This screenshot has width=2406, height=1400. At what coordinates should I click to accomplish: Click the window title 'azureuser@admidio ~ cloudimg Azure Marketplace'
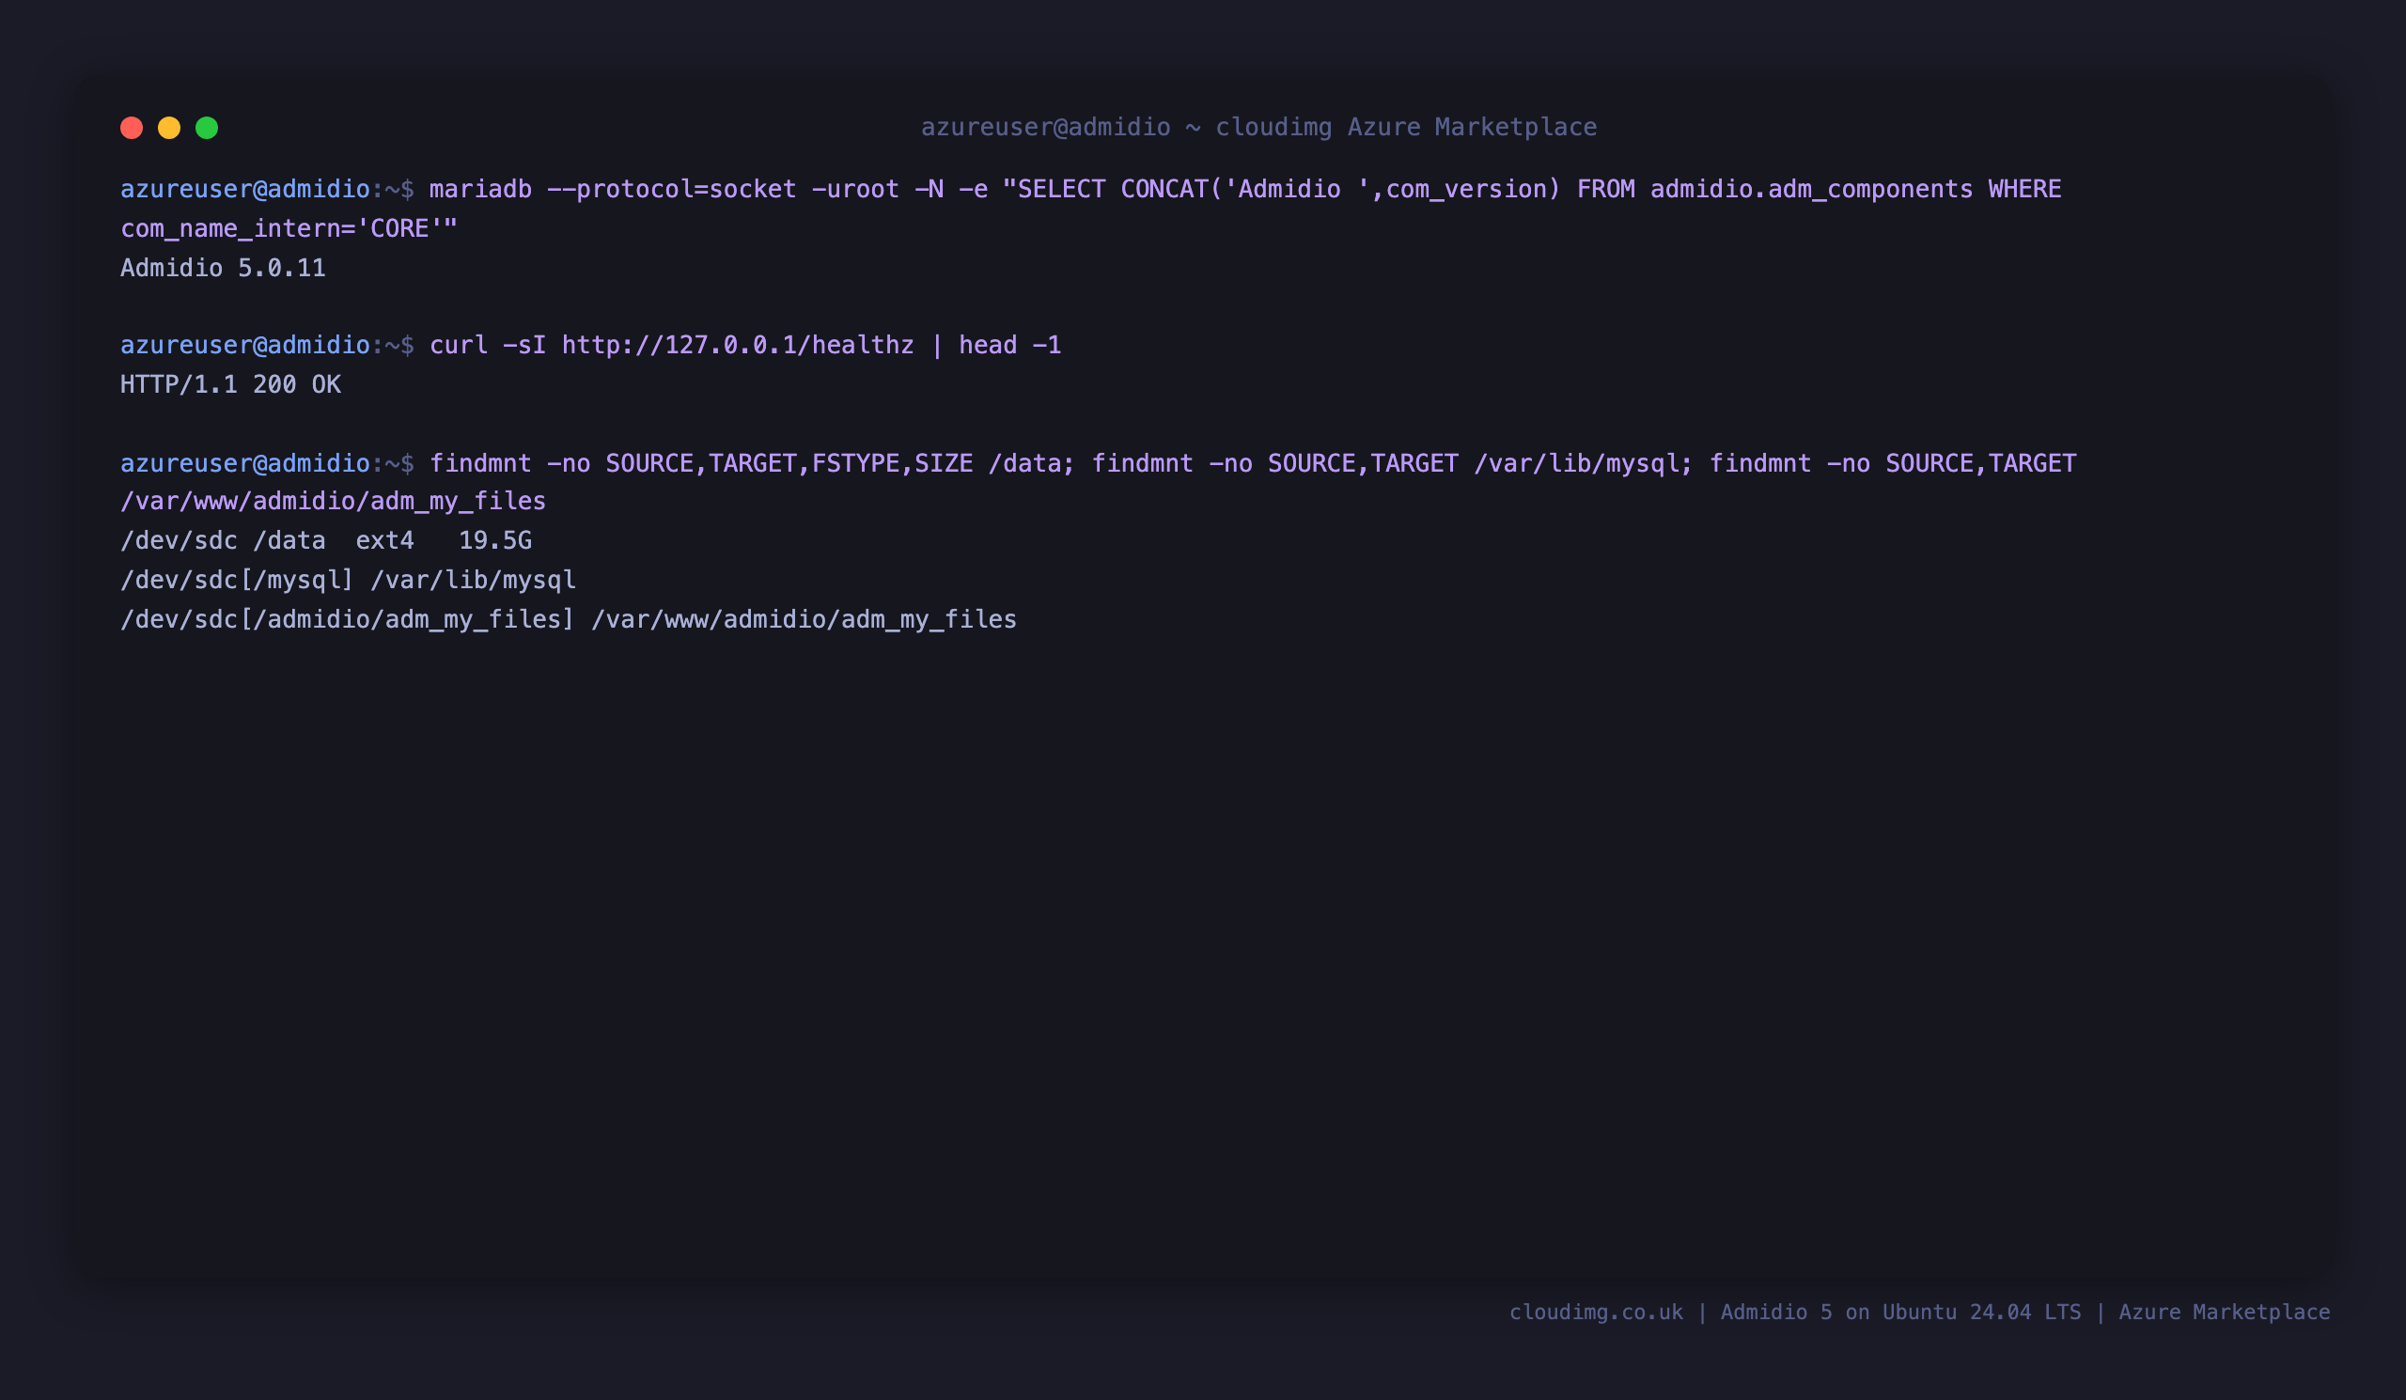point(1258,127)
